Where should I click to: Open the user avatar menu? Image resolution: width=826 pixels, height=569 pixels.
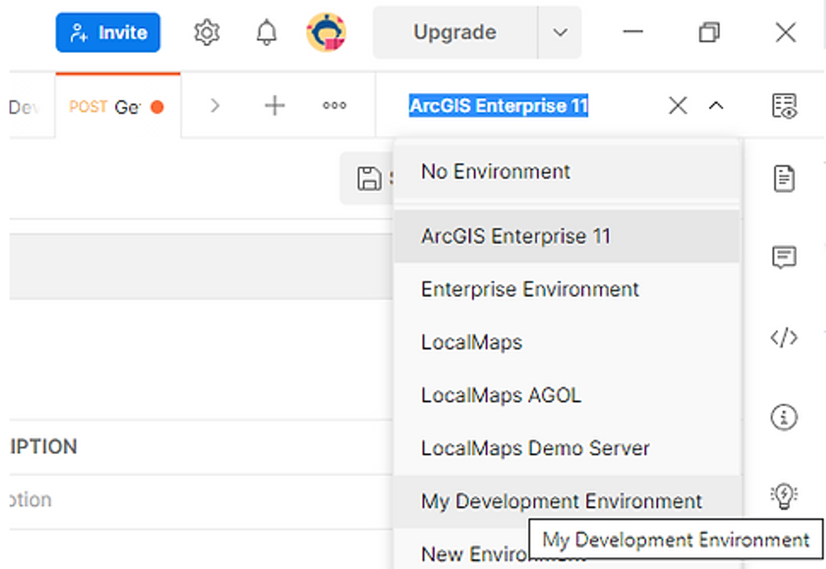pos(326,32)
